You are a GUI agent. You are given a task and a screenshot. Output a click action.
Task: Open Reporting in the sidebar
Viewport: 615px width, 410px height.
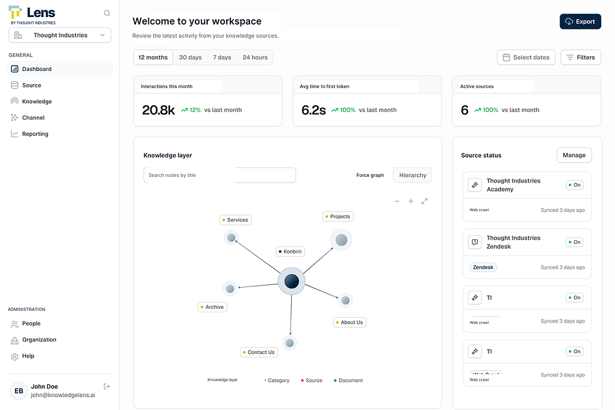click(59, 134)
